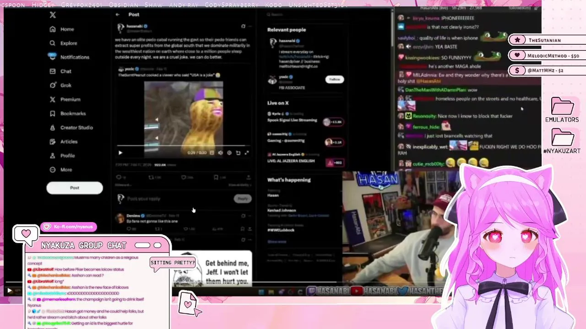The height and width of the screenshot is (329, 586).
Task: Click the outer stream player play button
Action: 9,290
